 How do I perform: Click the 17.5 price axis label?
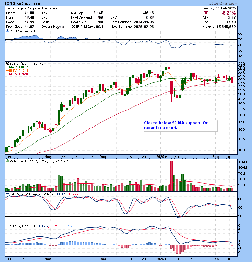(x=242, y=122)
